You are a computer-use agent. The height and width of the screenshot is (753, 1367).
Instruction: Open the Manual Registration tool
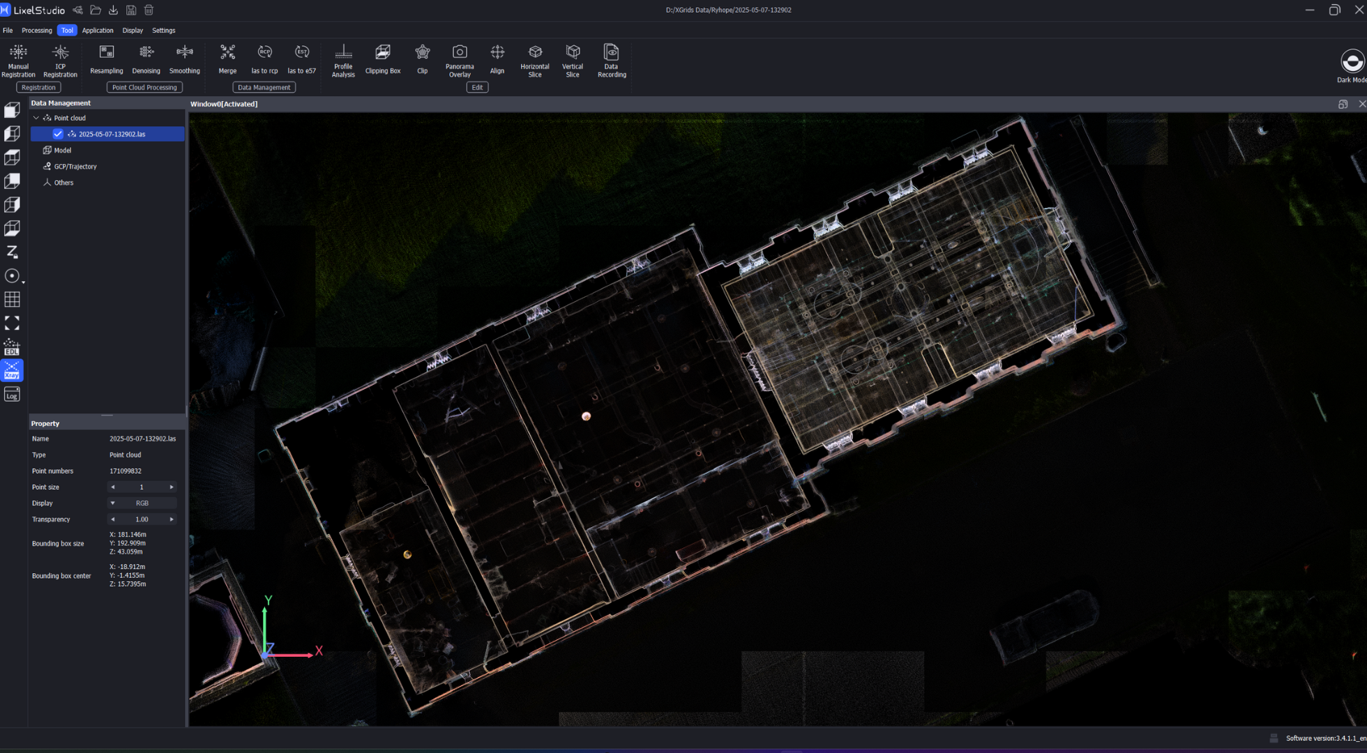[18, 60]
